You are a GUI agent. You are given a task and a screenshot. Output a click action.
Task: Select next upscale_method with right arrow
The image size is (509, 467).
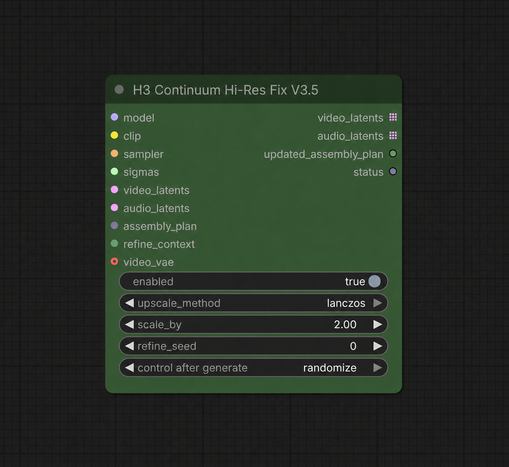click(377, 303)
